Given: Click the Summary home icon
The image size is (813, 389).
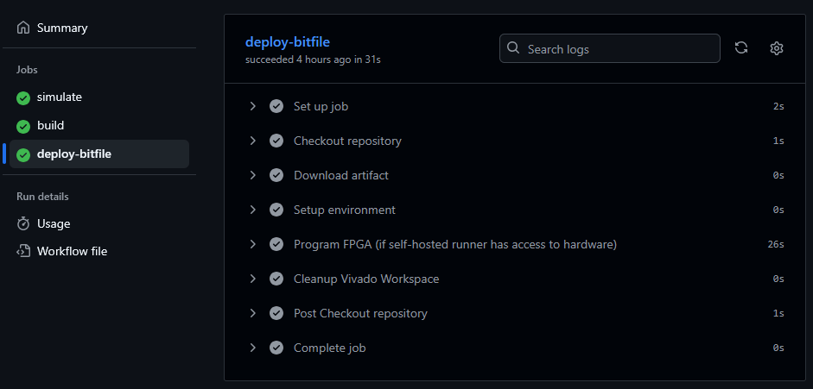Looking at the screenshot, I should pyautogui.click(x=23, y=28).
